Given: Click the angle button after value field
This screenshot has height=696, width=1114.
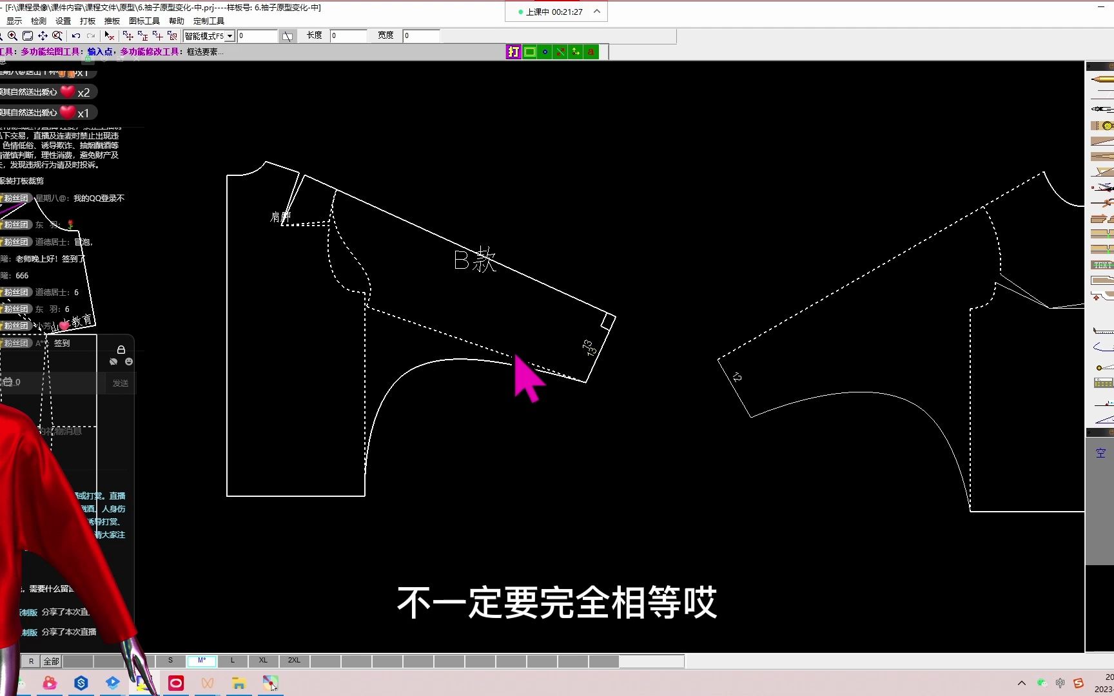Looking at the screenshot, I should [288, 36].
